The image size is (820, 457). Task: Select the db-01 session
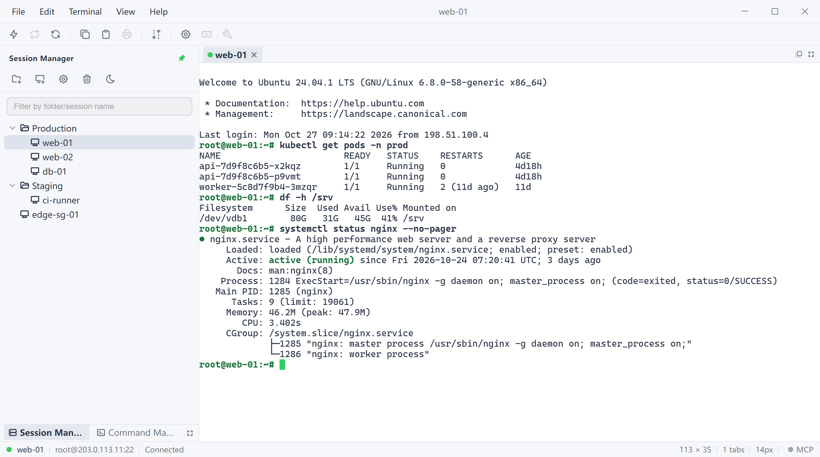(99, 171)
